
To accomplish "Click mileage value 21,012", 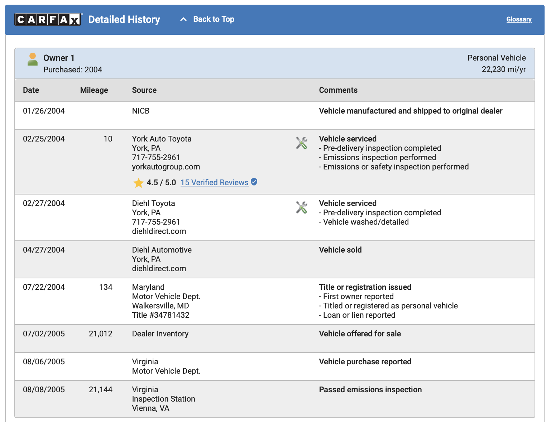I will 101,334.
